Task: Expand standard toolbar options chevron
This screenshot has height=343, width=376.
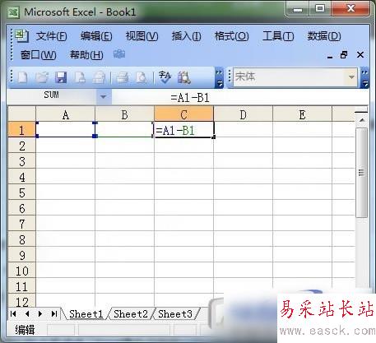Action: pos(219,78)
